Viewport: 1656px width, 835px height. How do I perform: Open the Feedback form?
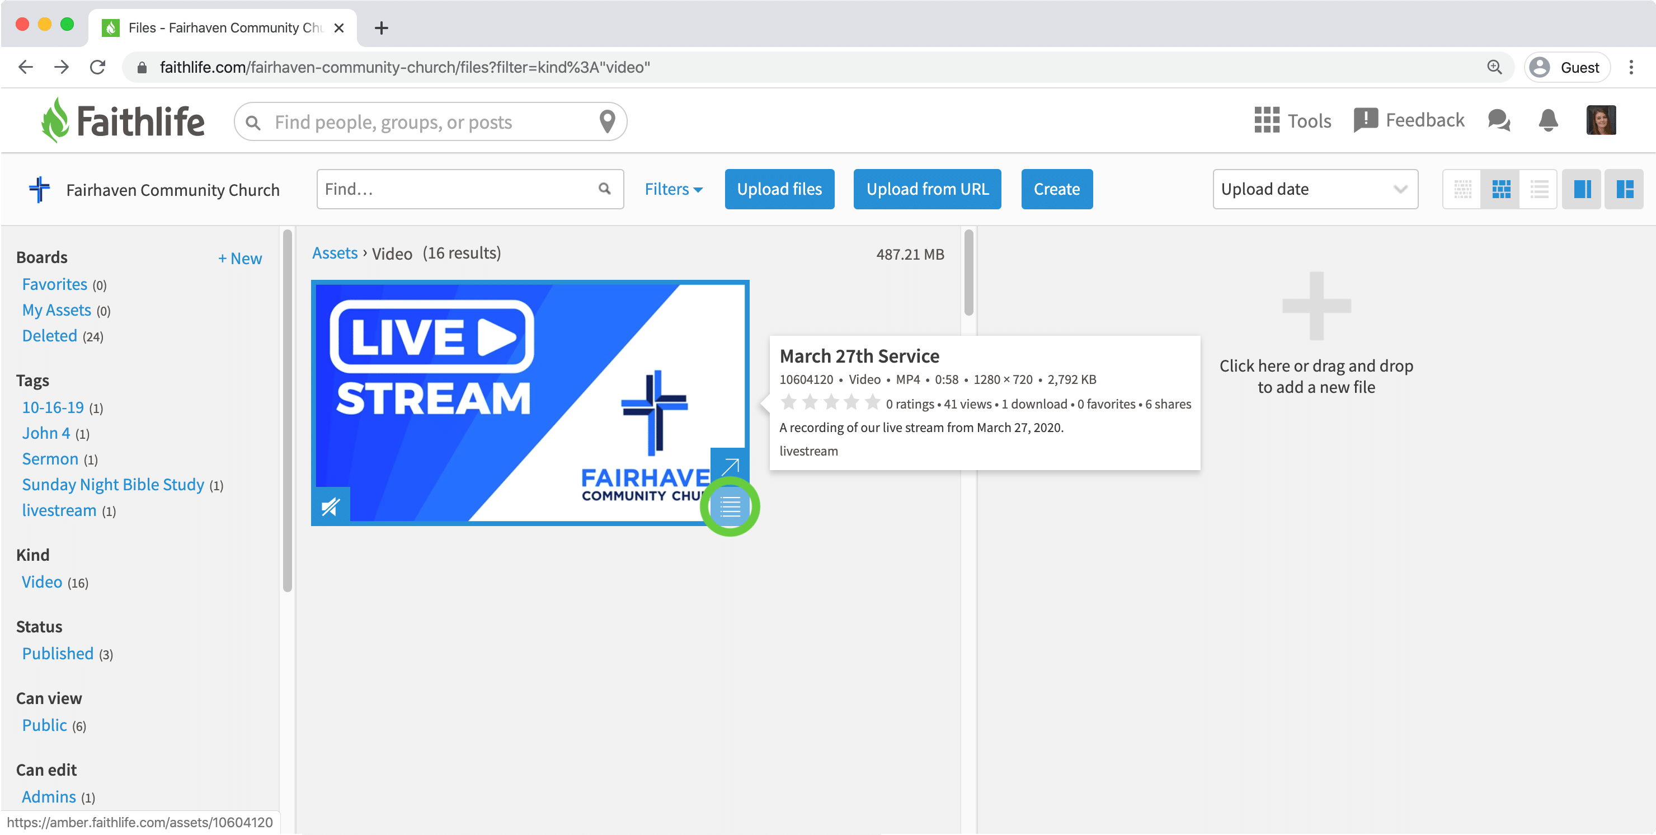click(1409, 120)
